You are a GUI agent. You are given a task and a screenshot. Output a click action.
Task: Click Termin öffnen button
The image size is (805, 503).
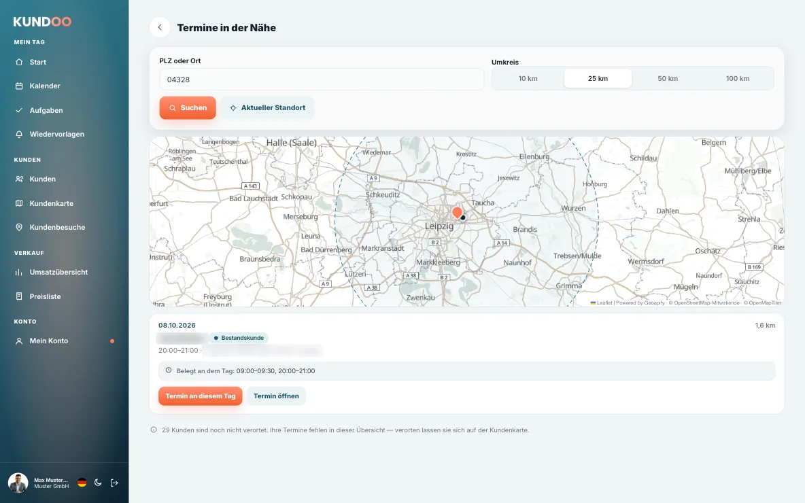276,396
